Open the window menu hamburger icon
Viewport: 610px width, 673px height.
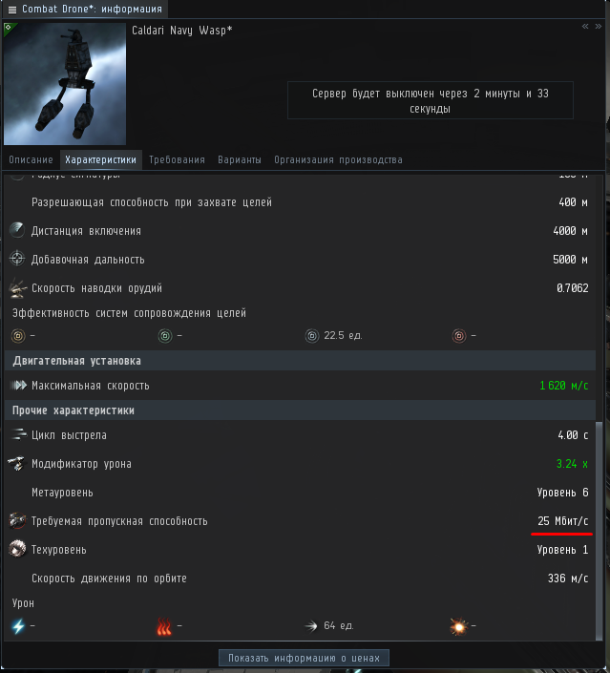pos(12,10)
